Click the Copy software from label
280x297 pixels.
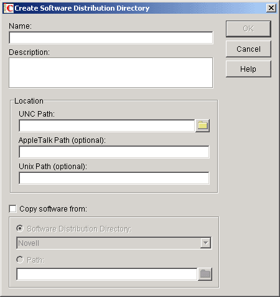(54, 209)
